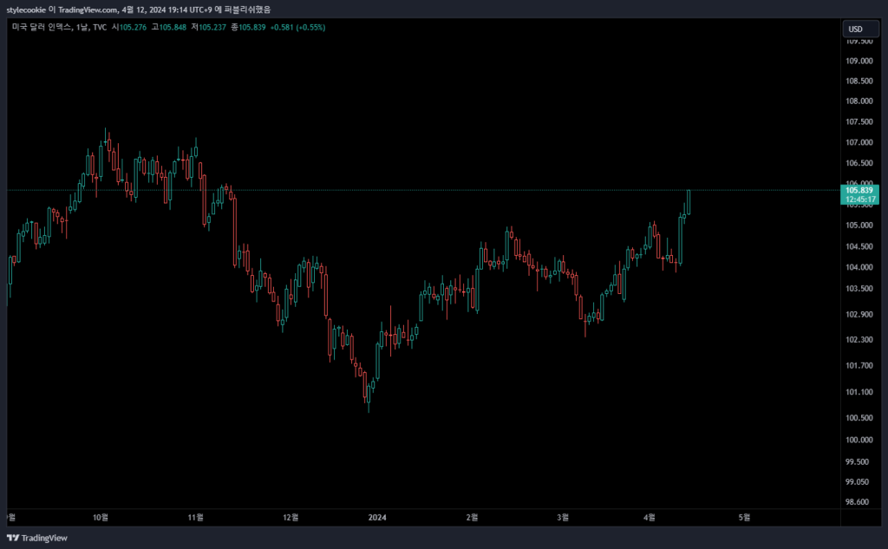The image size is (888, 549).
Task: Click the TVC exchange label in legend
Action: click(100, 27)
